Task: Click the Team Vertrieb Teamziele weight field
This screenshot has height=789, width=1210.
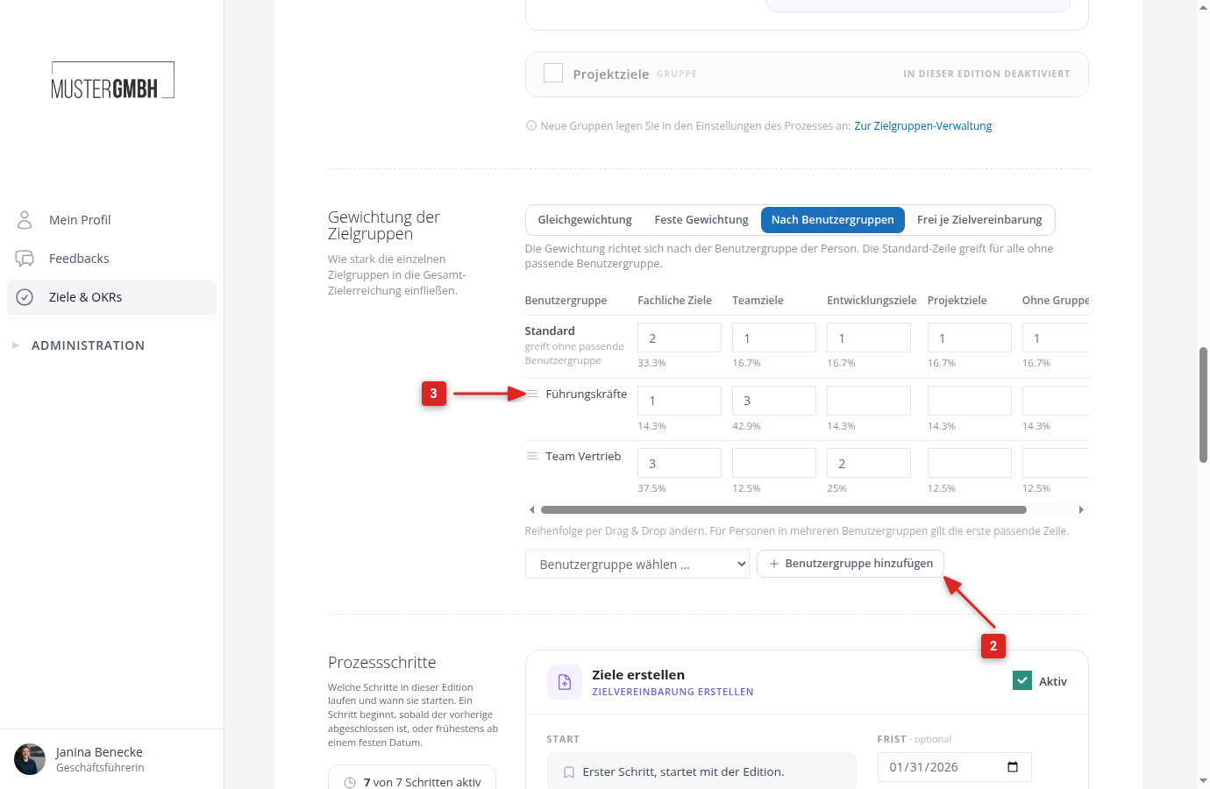Action: [x=774, y=463]
